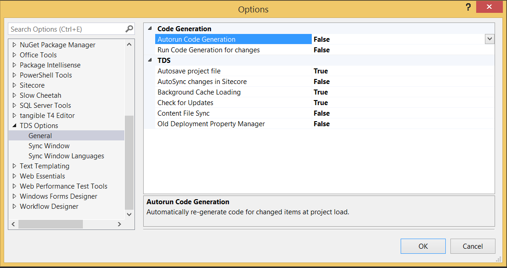Click the search magnifier icon
507x268 pixels.
pyautogui.click(x=129, y=29)
